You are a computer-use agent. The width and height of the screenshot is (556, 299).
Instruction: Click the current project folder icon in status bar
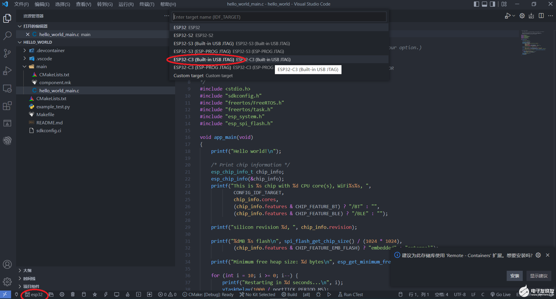tap(51, 294)
